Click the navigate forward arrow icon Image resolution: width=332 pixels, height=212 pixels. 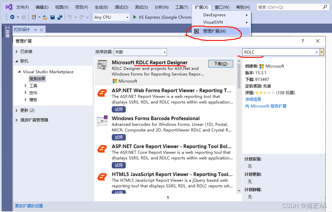[24, 17]
